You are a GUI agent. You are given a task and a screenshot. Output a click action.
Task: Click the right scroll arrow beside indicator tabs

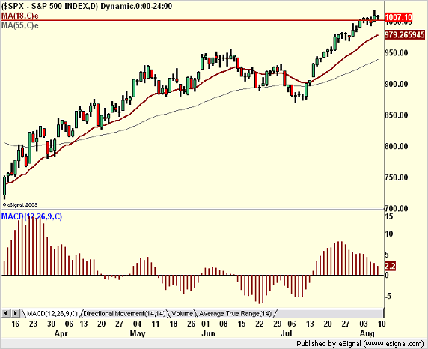click(x=15, y=313)
